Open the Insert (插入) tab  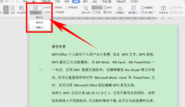34,2
